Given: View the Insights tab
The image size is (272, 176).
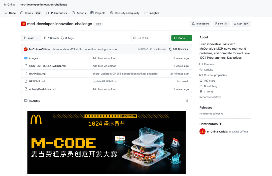Looking at the screenshot, I should click(x=152, y=13).
